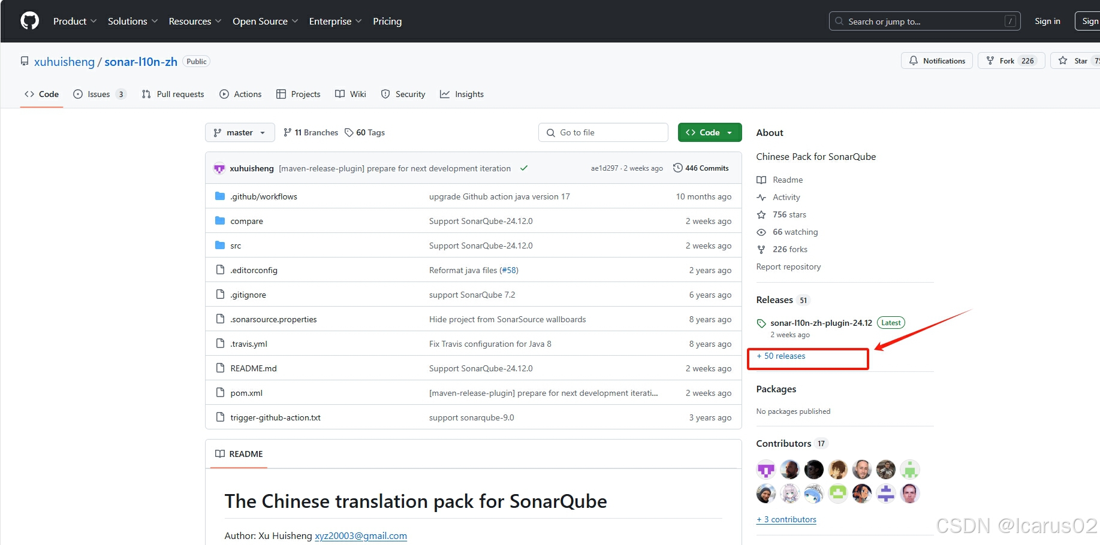1100x545 pixels.
Task: Open the Security tab
Action: (403, 94)
